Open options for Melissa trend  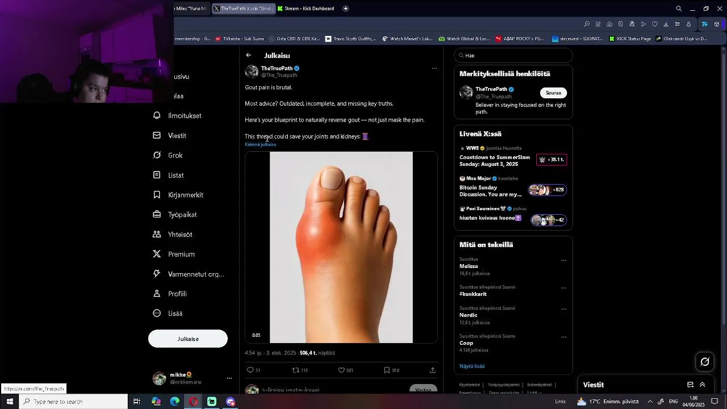coord(563,261)
